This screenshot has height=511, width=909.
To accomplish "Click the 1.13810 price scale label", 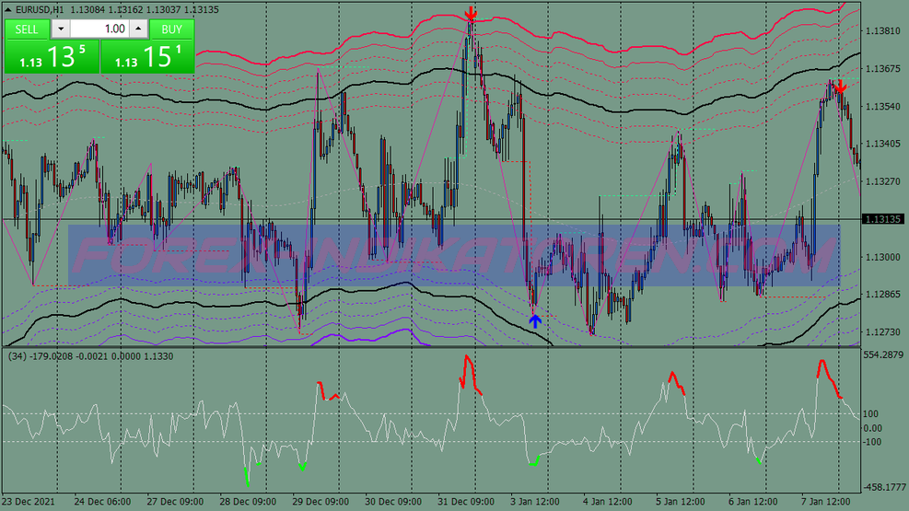I will click(x=882, y=30).
